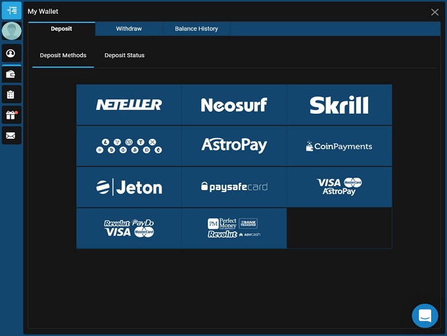Pick the paysafecard payment tile
The height and width of the screenshot is (336, 447).
click(x=234, y=187)
